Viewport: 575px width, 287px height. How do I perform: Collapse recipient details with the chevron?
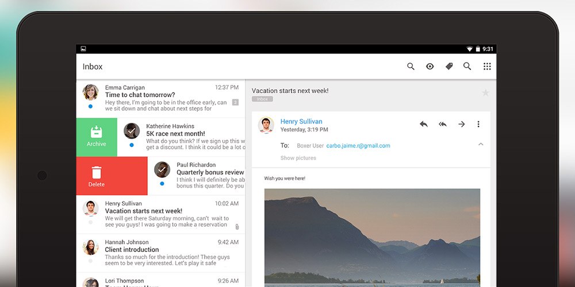481,145
